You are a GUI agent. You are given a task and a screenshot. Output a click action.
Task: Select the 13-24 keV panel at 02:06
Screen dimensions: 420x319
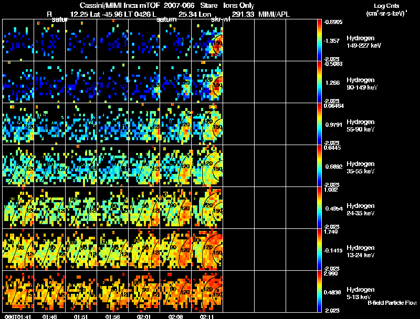pos(176,250)
